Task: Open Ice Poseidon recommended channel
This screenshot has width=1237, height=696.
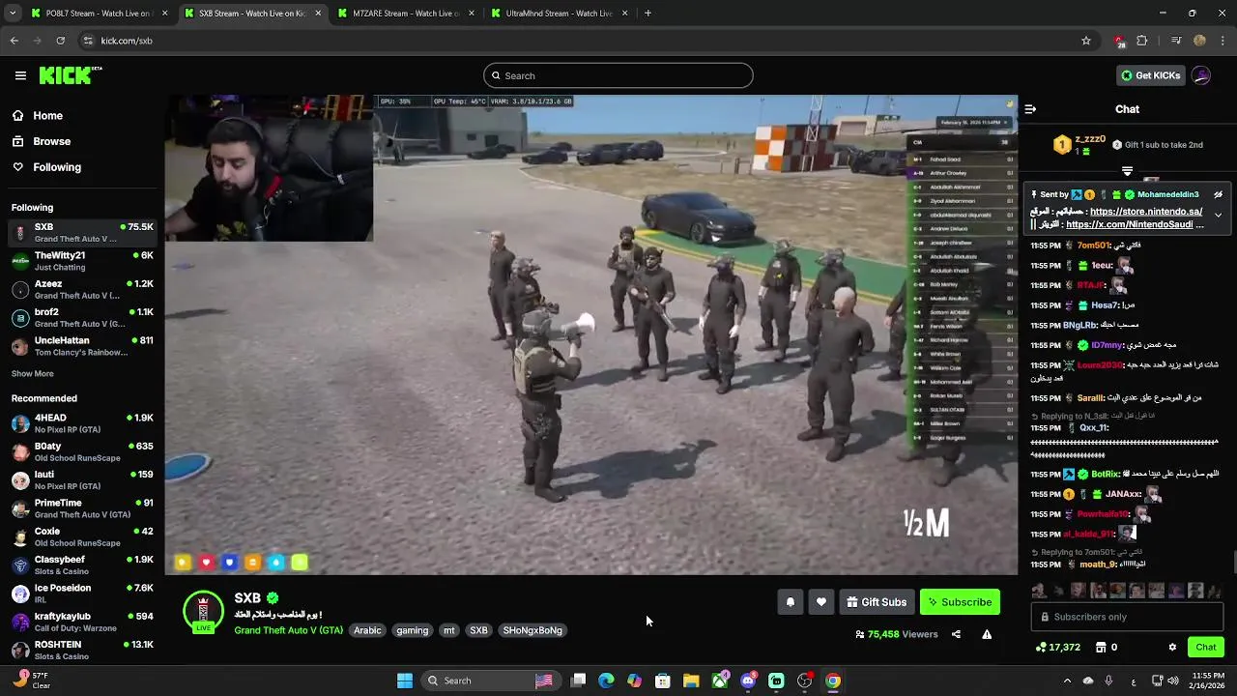Action: click(x=82, y=594)
